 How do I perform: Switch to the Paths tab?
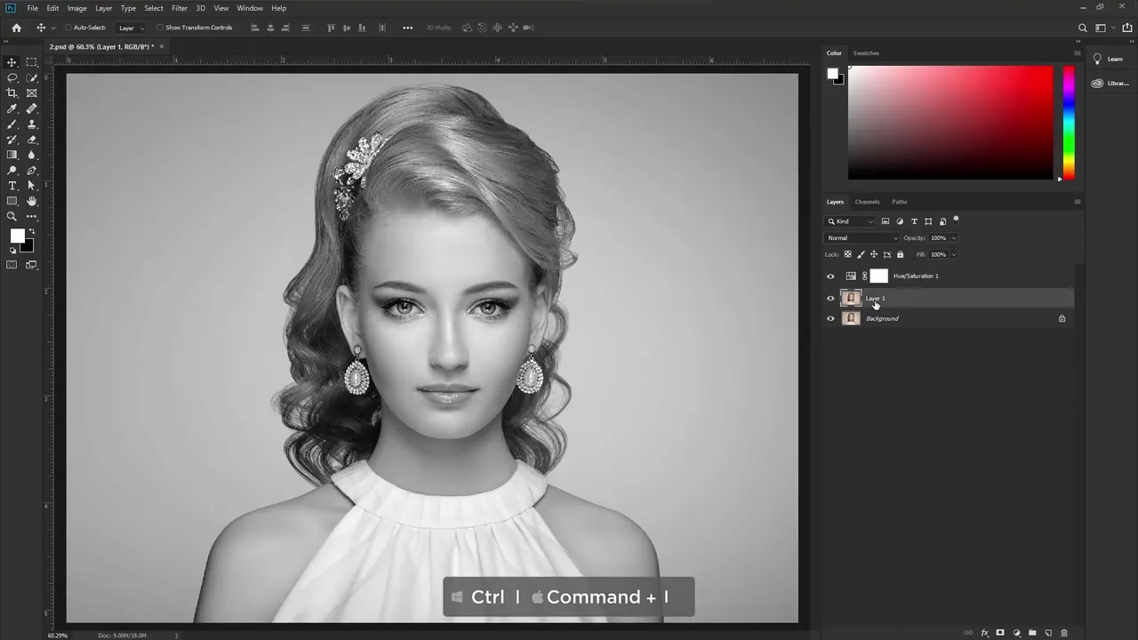pos(900,202)
